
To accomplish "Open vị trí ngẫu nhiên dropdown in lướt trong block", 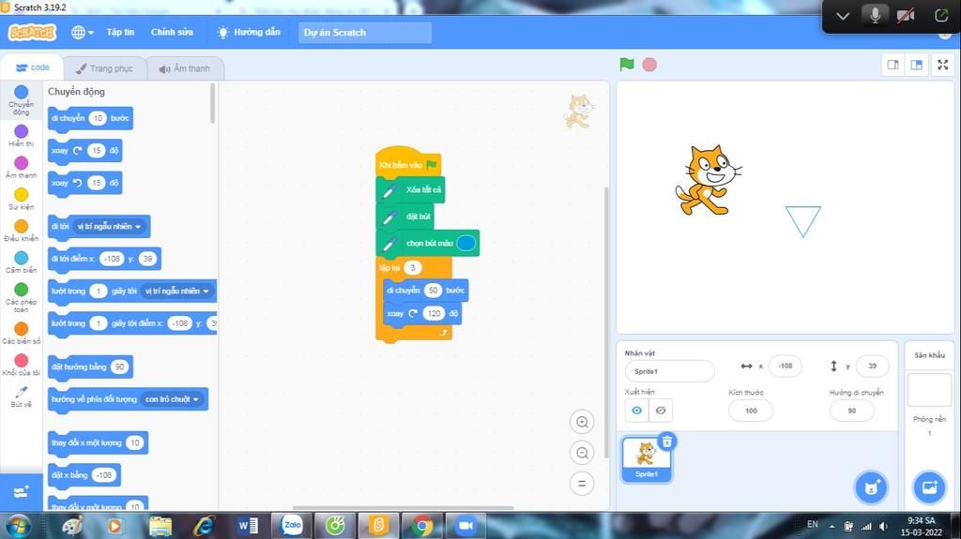I will [176, 291].
